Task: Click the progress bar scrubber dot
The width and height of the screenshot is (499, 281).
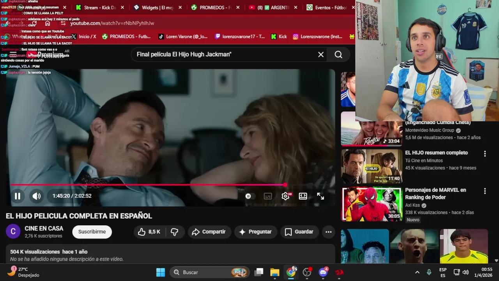Action: pyautogui.click(x=285, y=185)
